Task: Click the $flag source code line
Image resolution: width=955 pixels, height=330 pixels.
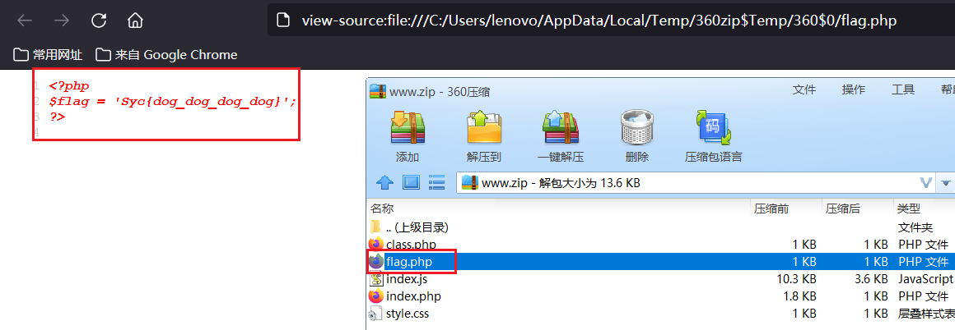Action: [x=173, y=102]
